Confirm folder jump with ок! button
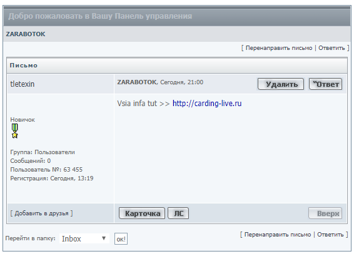The height and width of the screenshot is (254, 354). (121, 239)
